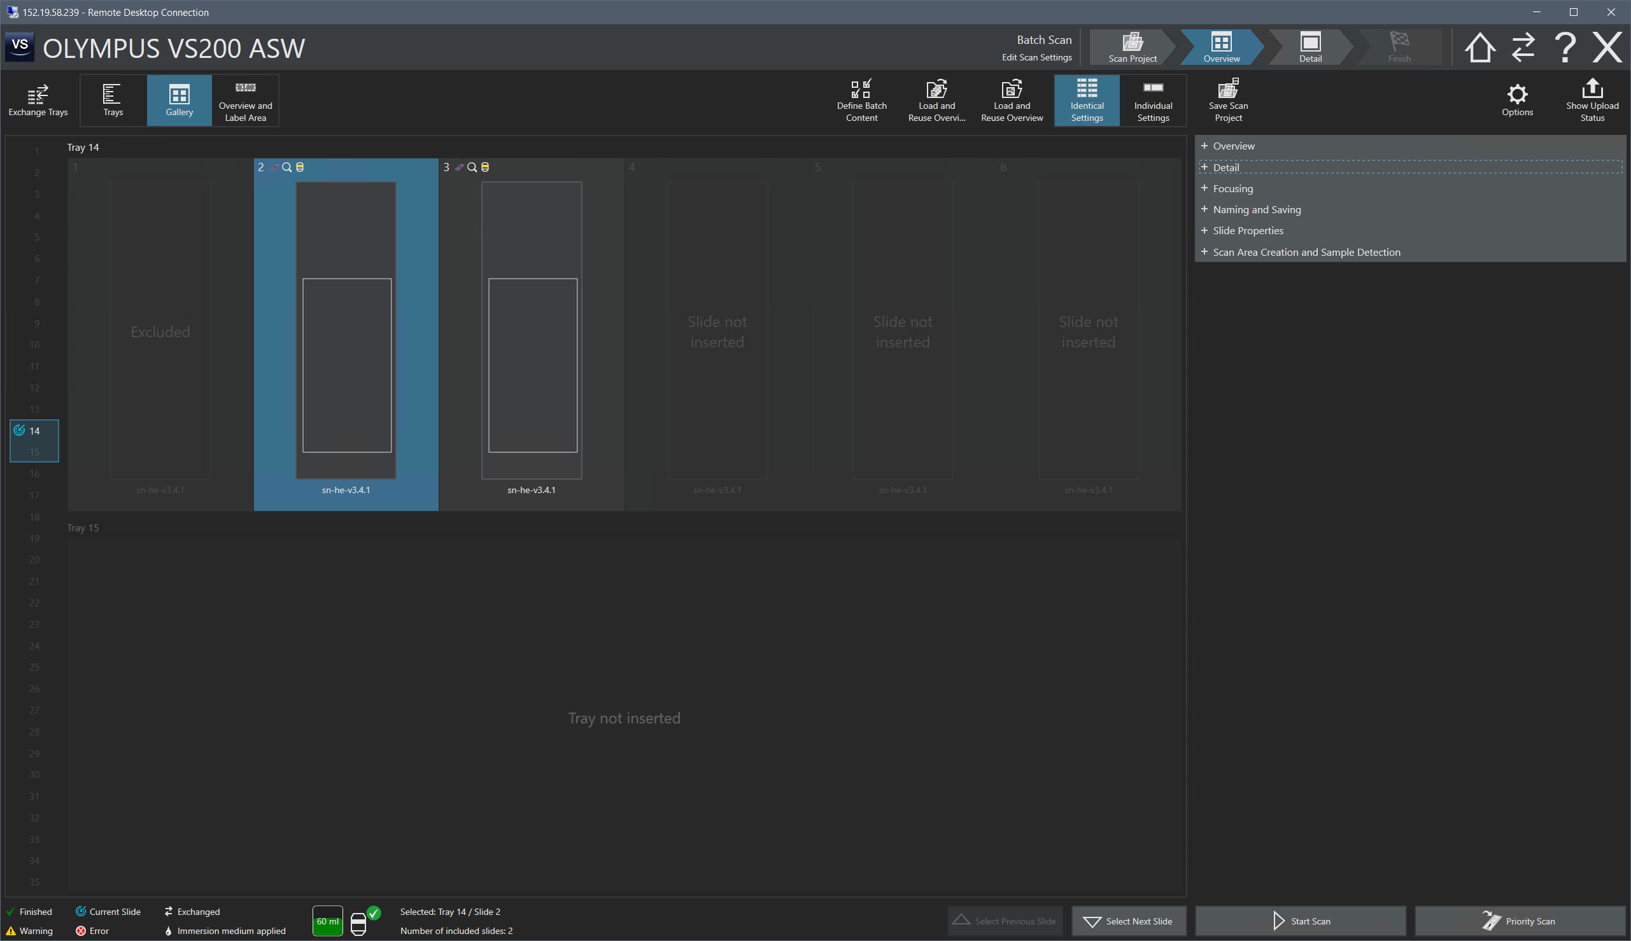The image size is (1631, 941).
Task: Expand Scan Area Creation and Sample Detection
Action: tap(1306, 252)
